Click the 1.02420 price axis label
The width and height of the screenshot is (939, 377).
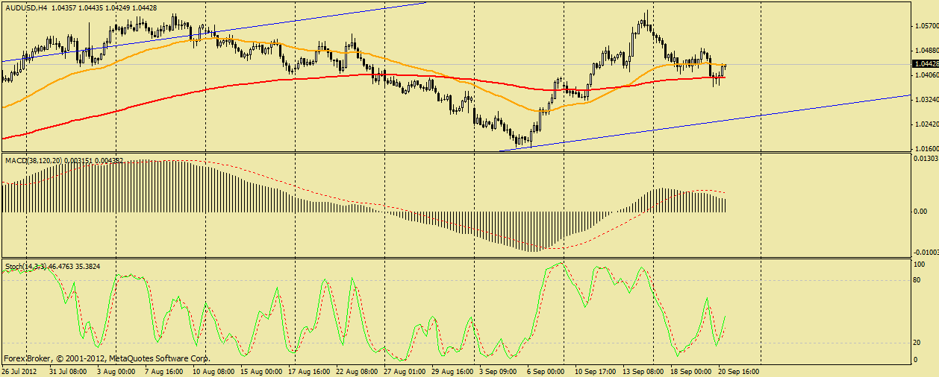point(926,124)
